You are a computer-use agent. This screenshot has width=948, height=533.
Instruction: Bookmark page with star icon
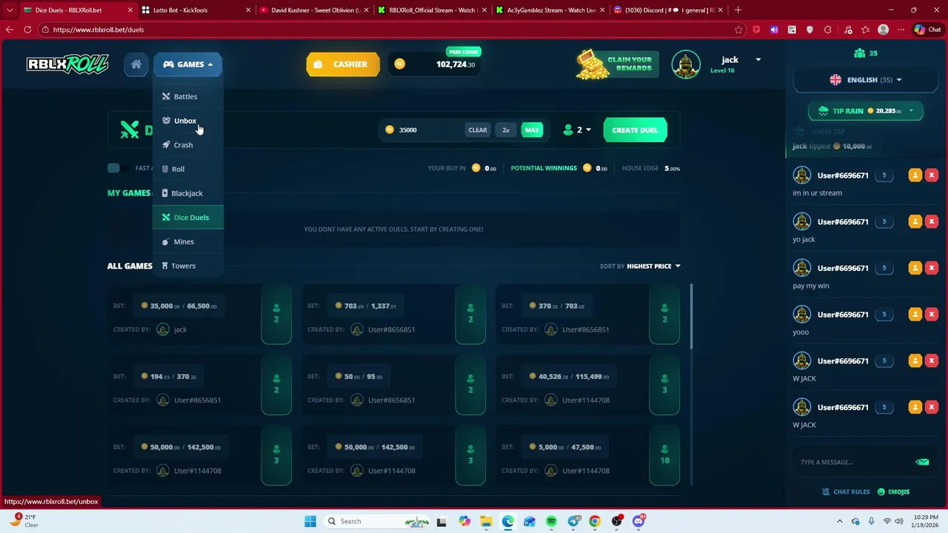click(x=738, y=30)
